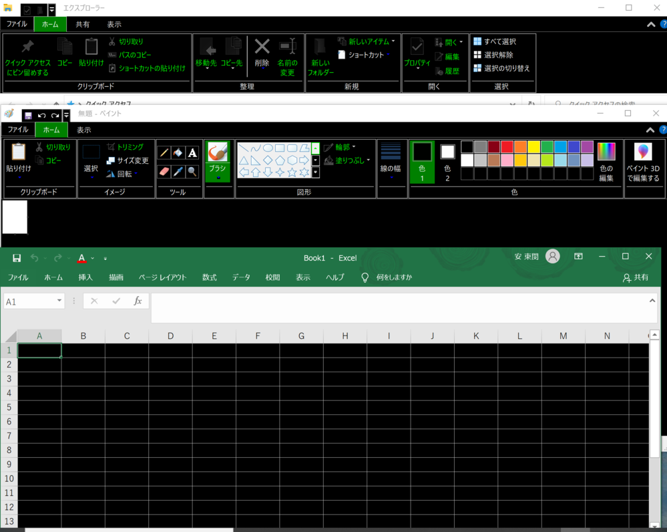Click Properties (プロパティ) in Explorer ribbon
This screenshot has width=667, height=532.
(417, 53)
